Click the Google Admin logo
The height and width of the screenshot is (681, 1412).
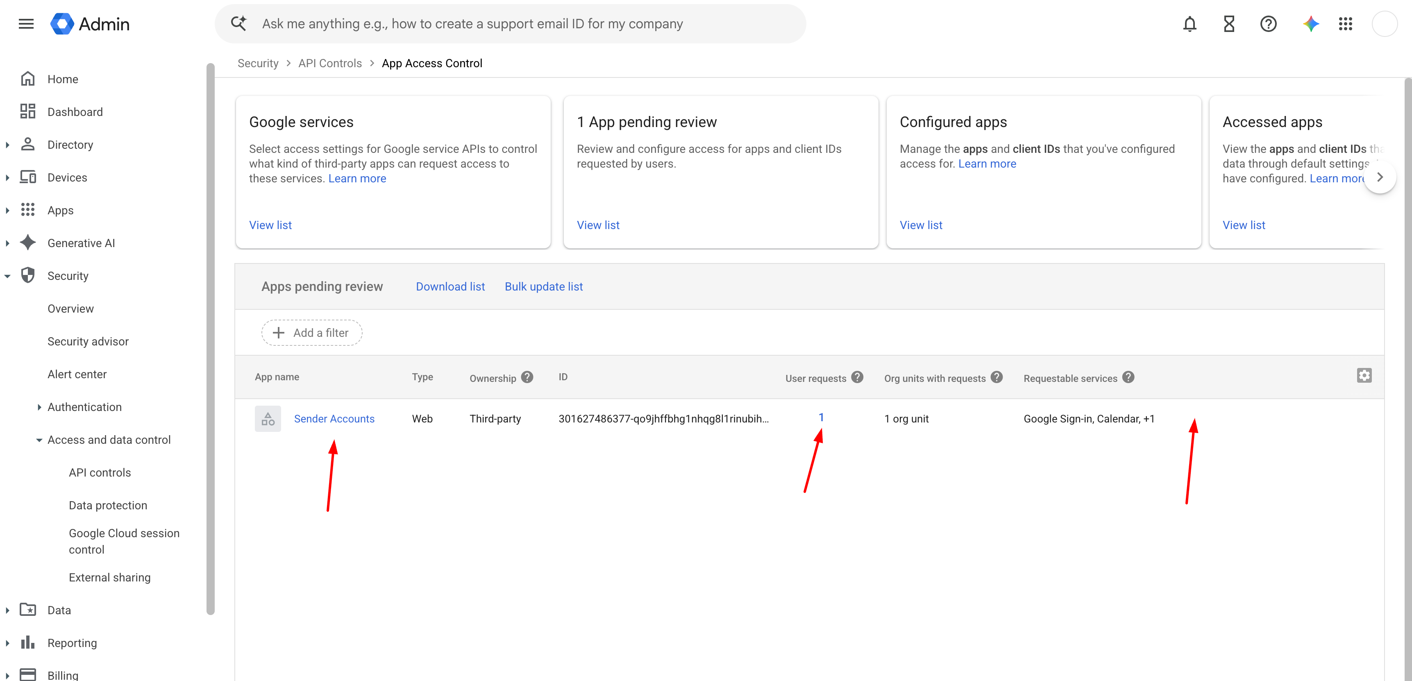(91, 24)
